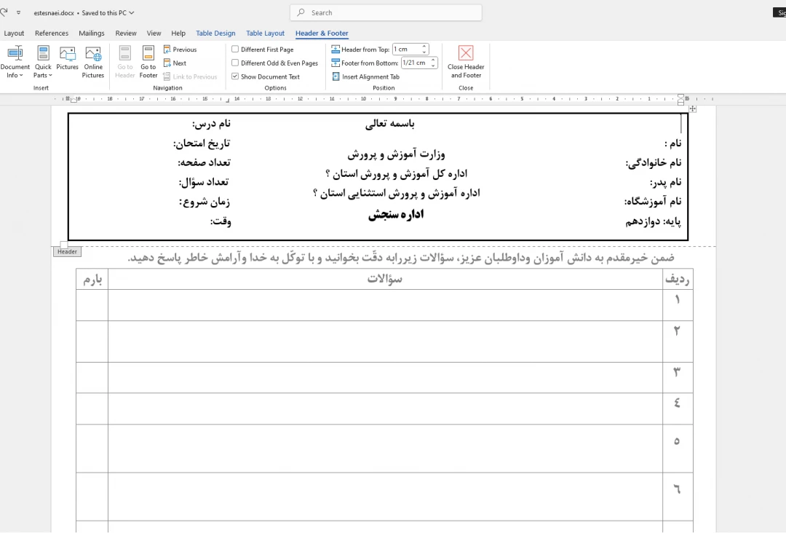Viewport: 786px width, 533px height.
Task: Click the search magnifier icon
Action: 301,12
